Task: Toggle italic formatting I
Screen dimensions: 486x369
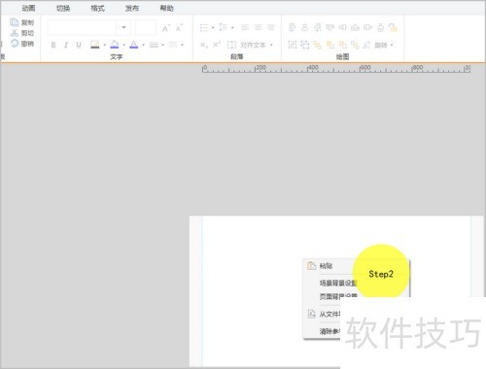Action: 66,45
